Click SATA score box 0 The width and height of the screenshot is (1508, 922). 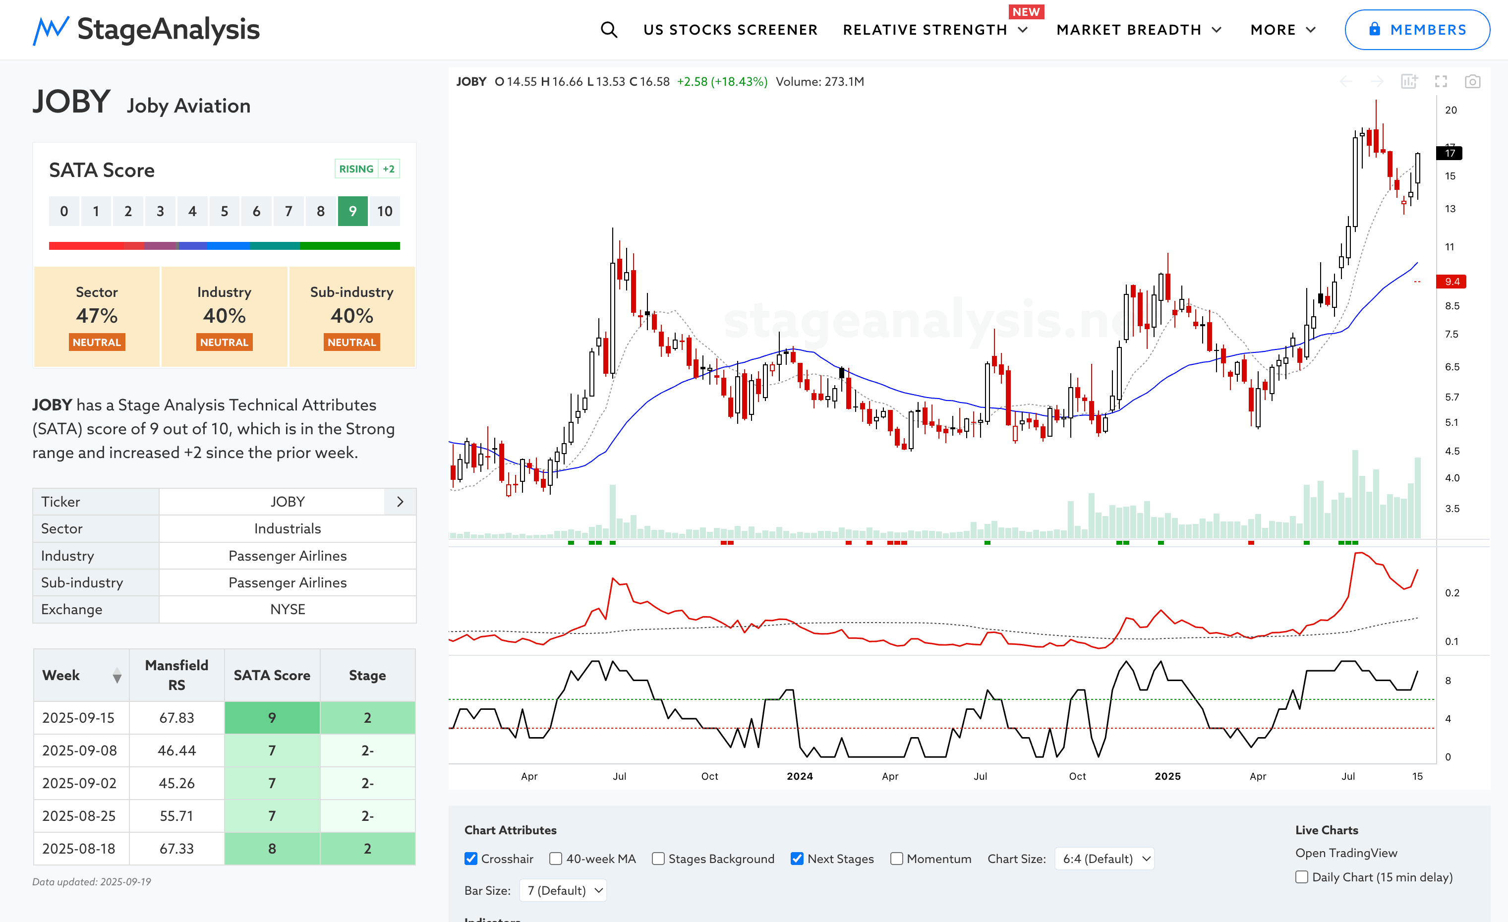[x=63, y=211]
